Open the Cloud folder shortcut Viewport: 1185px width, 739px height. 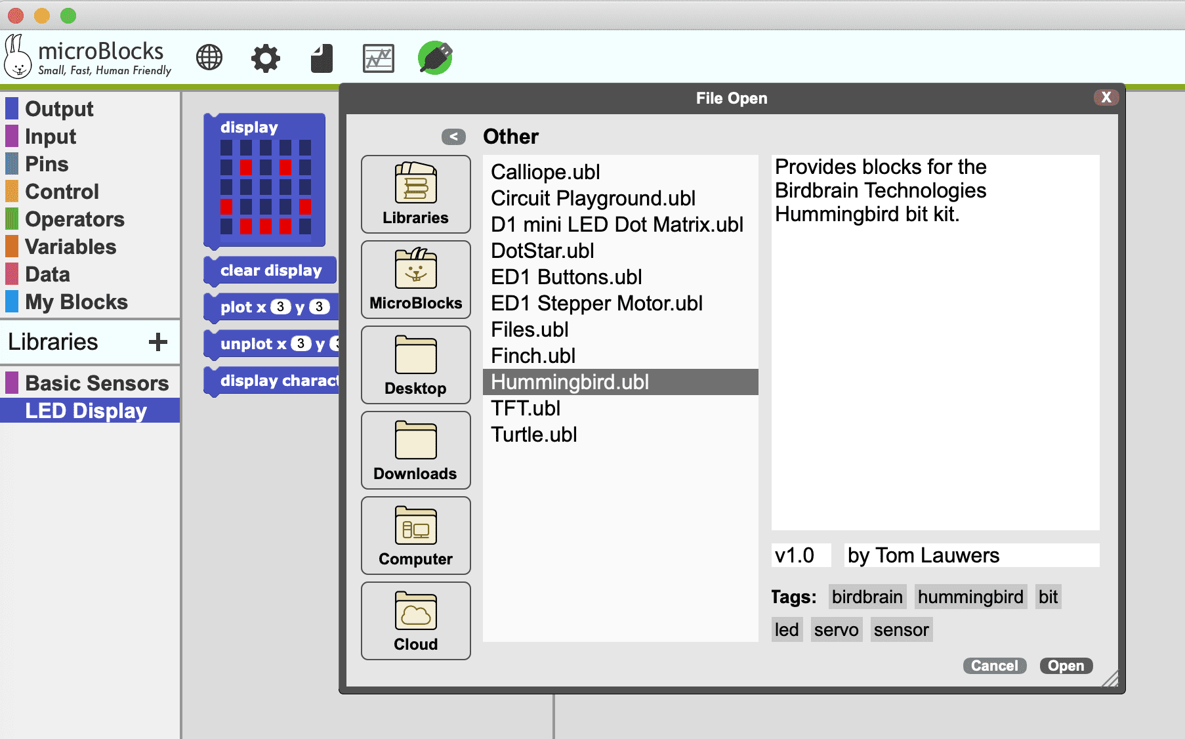click(x=415, y=621)
